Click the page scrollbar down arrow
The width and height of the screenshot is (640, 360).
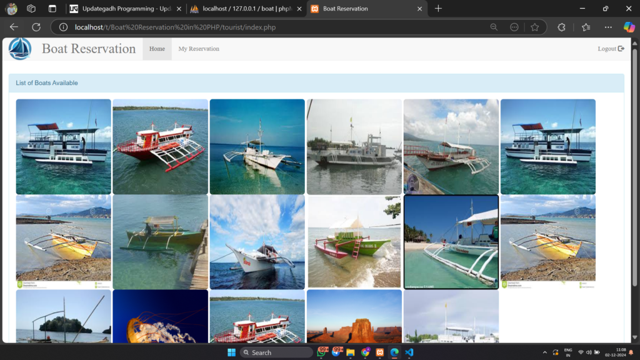(x=635, y=337)
